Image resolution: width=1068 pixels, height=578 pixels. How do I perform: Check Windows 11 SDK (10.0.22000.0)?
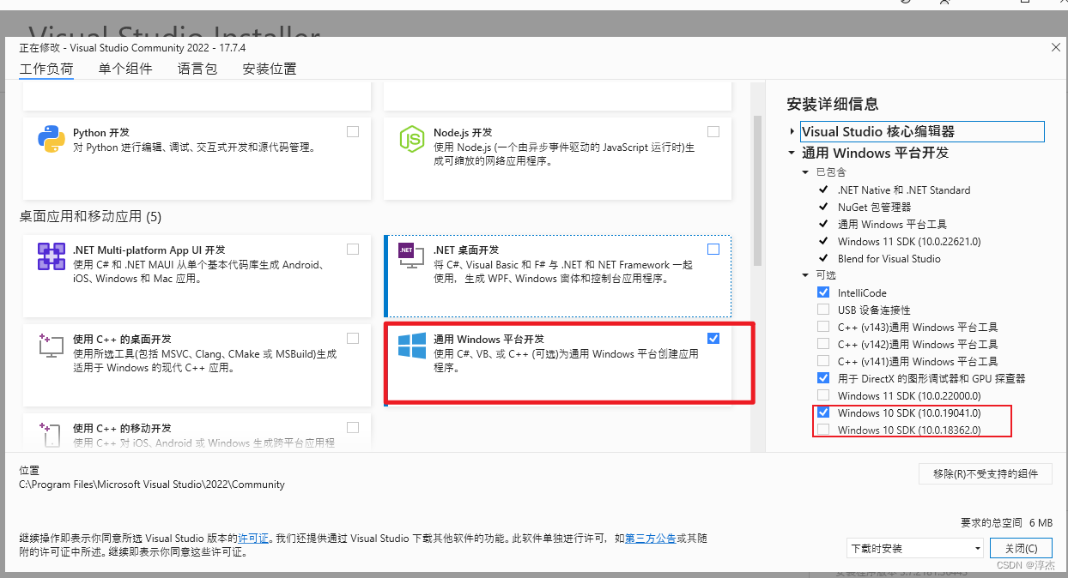click(823, 395)
